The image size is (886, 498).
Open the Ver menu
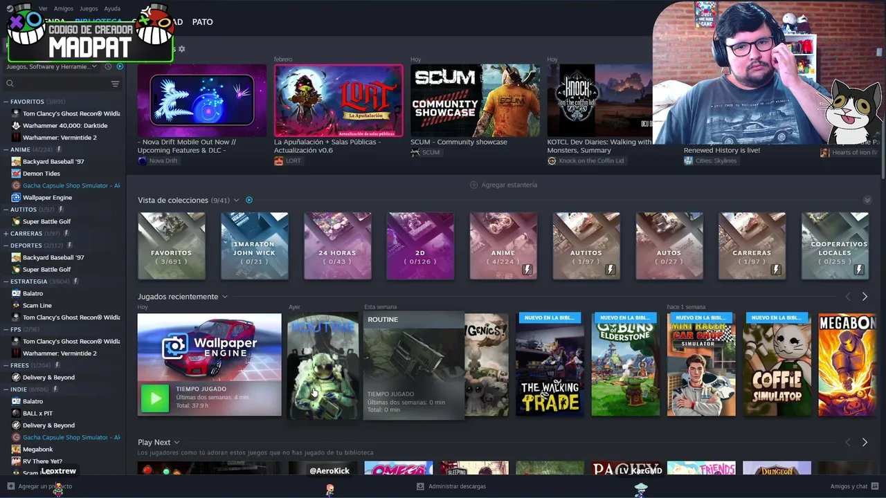(x=44, y=9)
